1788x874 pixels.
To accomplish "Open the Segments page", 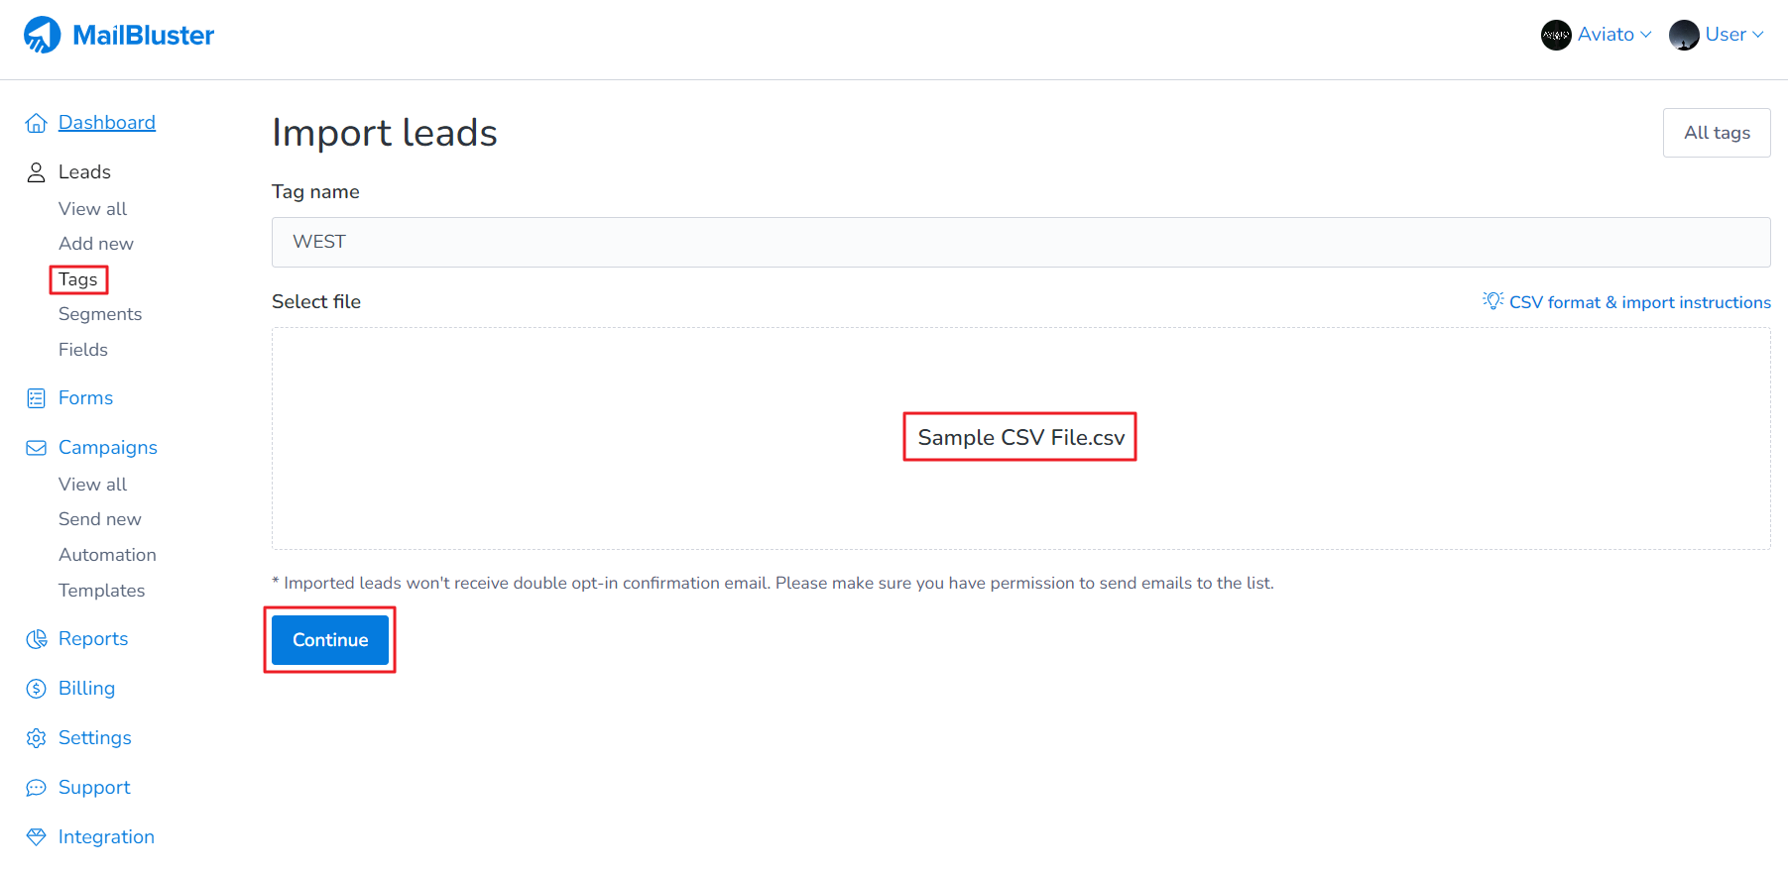I will pos(100,313).
